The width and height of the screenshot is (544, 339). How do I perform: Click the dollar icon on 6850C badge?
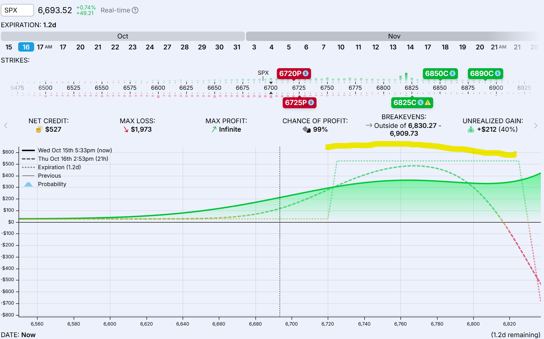(452, 73)
